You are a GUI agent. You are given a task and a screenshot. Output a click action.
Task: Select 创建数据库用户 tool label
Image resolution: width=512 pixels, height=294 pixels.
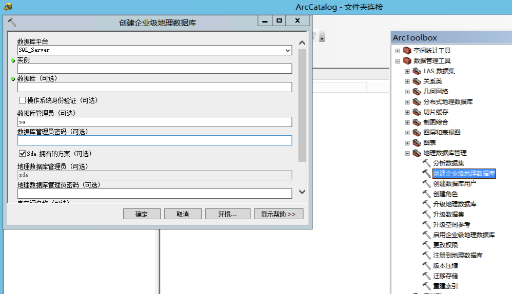tap(455, 183)
